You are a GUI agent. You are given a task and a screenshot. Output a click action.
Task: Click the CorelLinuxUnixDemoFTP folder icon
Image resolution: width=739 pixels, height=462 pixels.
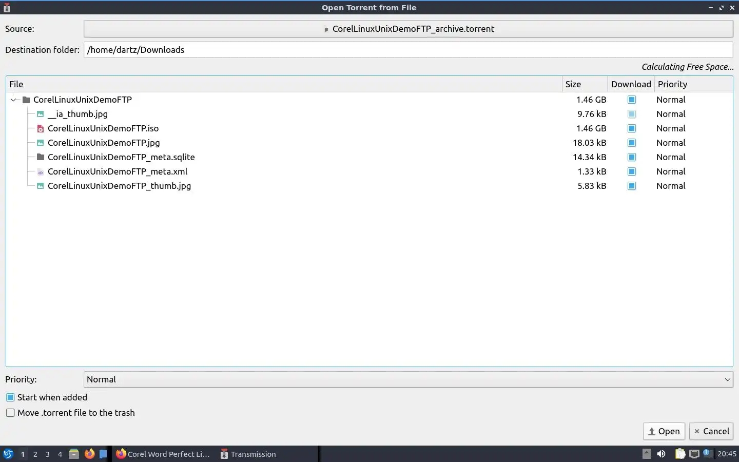26,100
